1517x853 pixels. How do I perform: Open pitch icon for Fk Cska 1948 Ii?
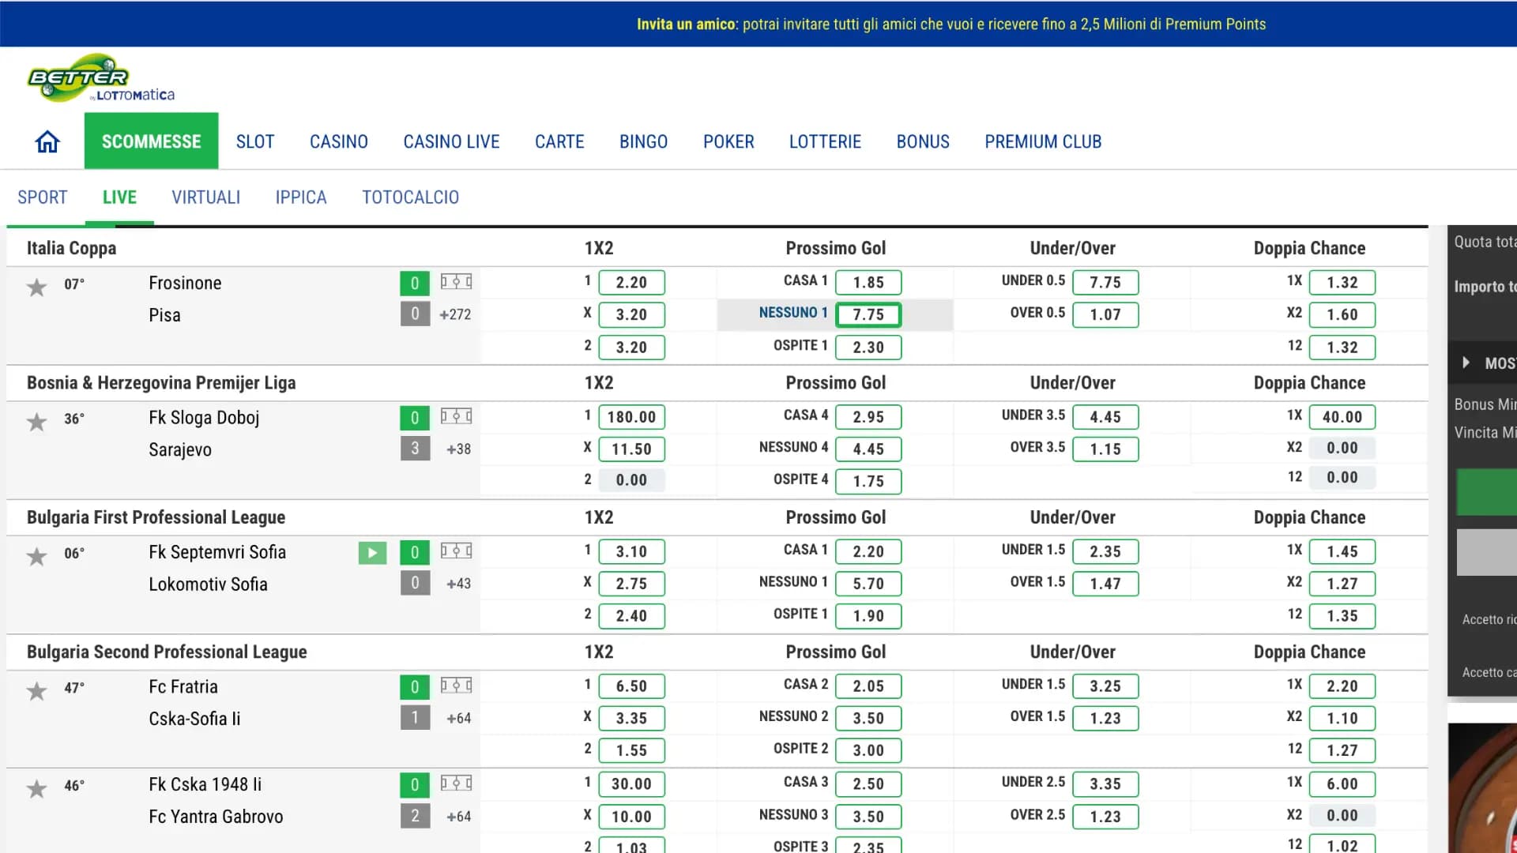[456, 783]
